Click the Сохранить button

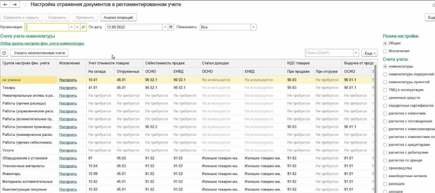click(x=57, y=17)
